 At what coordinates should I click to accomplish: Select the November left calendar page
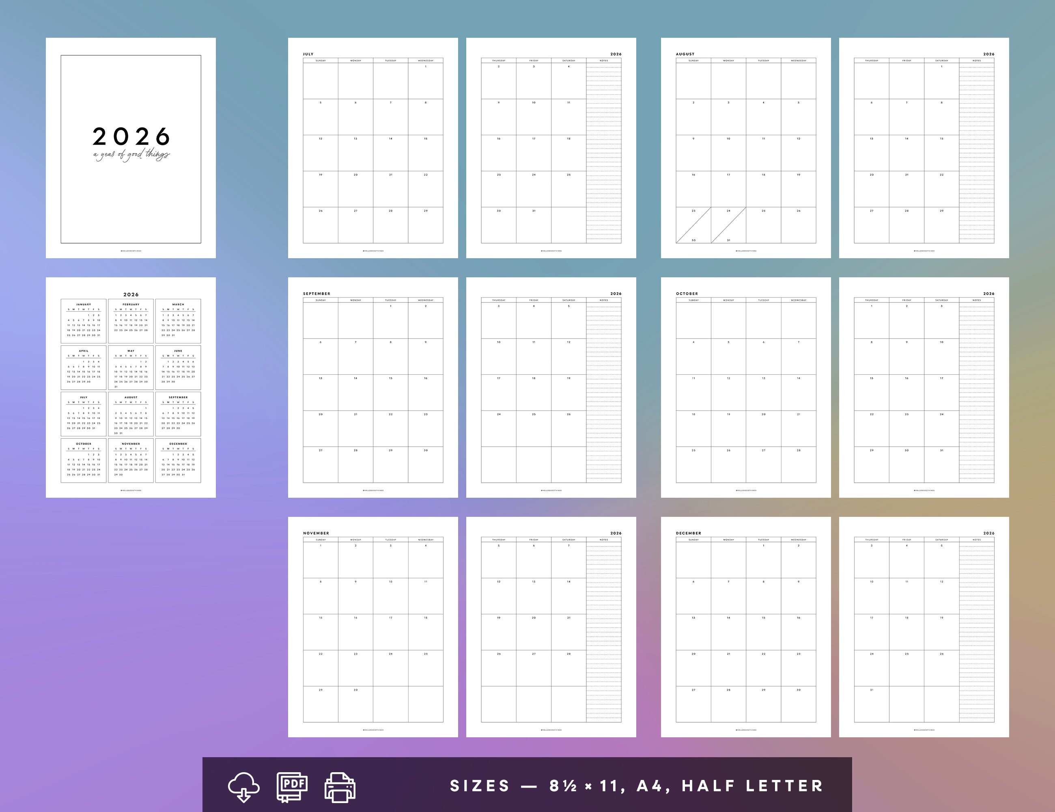[372, 627]
